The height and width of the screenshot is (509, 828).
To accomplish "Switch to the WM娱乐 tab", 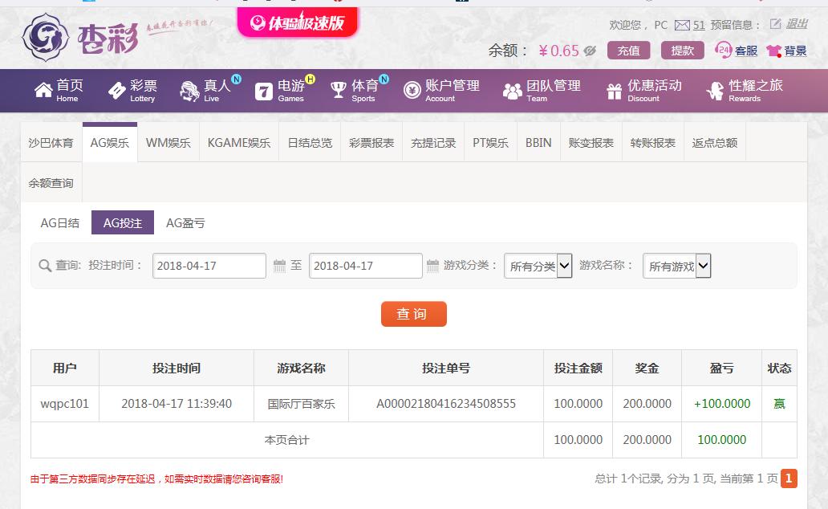I will tap(168, 143).
